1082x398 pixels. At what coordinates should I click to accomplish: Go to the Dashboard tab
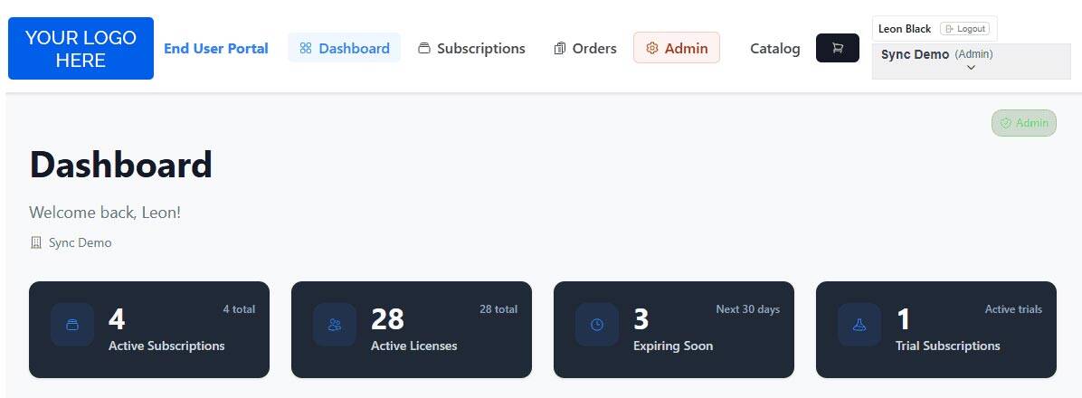tap(345, 48)
